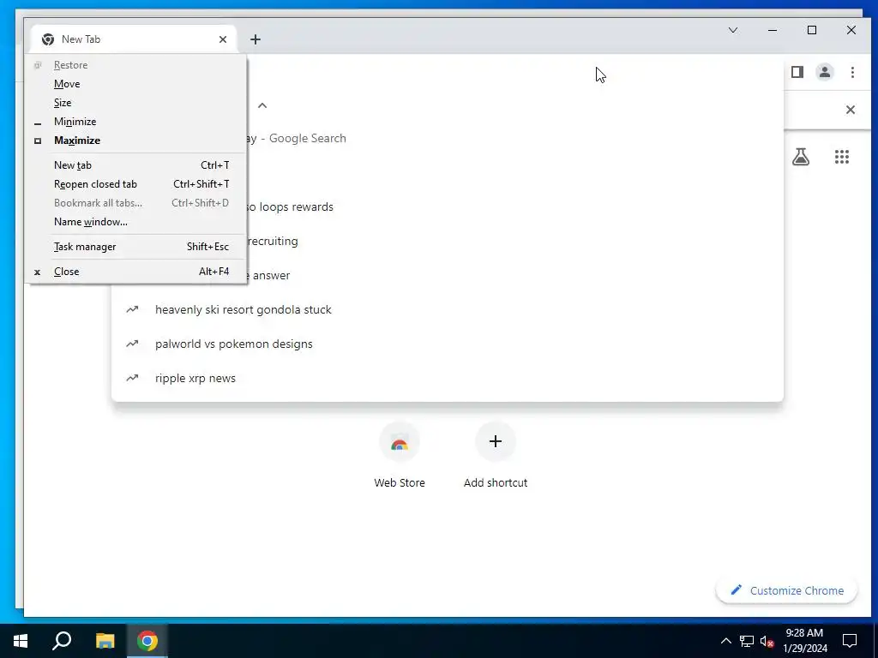
Task: Show hidden system tray icons
Action: 725,641
